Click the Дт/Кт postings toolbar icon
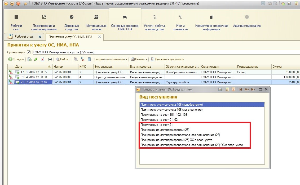The height and width of the screenshot is (185, 300). 82,59
